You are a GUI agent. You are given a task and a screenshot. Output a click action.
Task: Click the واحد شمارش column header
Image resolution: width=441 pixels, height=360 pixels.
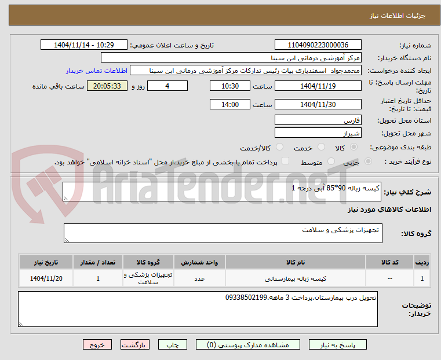pos(199,262)
